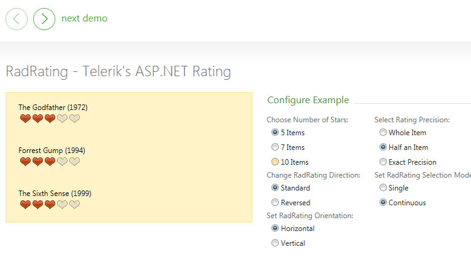471x271 pixels.
Task: Select Half an Item precision
Action: coord(383,147)
